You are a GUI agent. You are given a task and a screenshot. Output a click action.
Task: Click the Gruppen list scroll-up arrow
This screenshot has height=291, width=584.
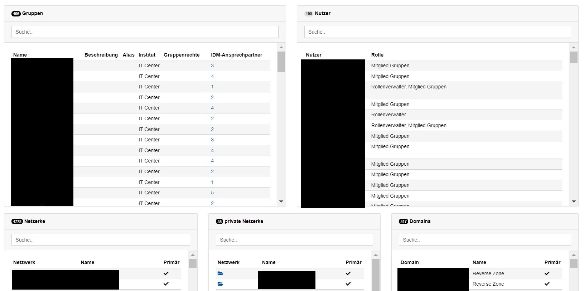281,47
